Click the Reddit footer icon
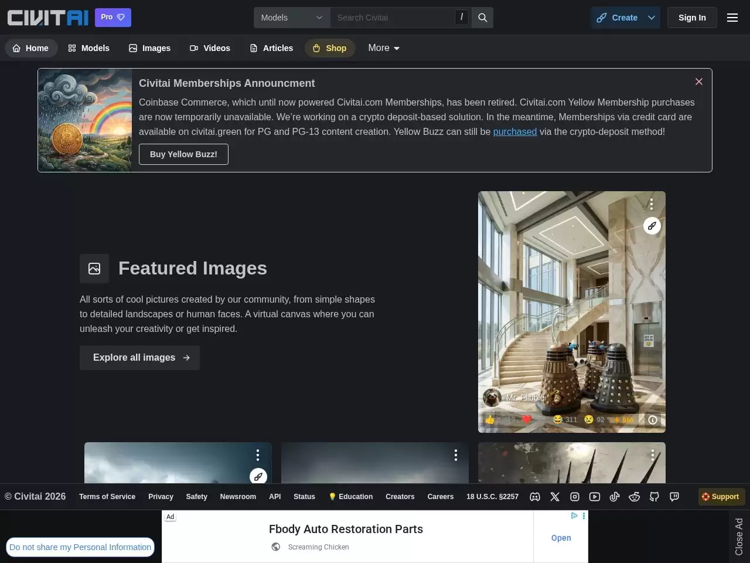The height and width of the screenshot is (563, 750). point(635,497)
